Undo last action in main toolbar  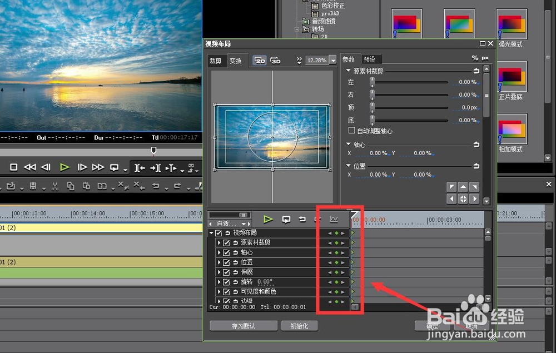coord(155,186)
